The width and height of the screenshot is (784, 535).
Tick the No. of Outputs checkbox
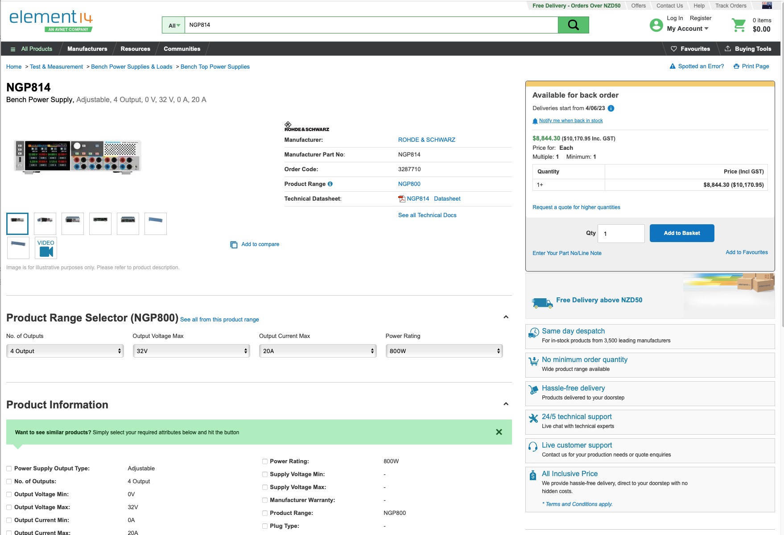pyautogui.click(x=9, y=481)
